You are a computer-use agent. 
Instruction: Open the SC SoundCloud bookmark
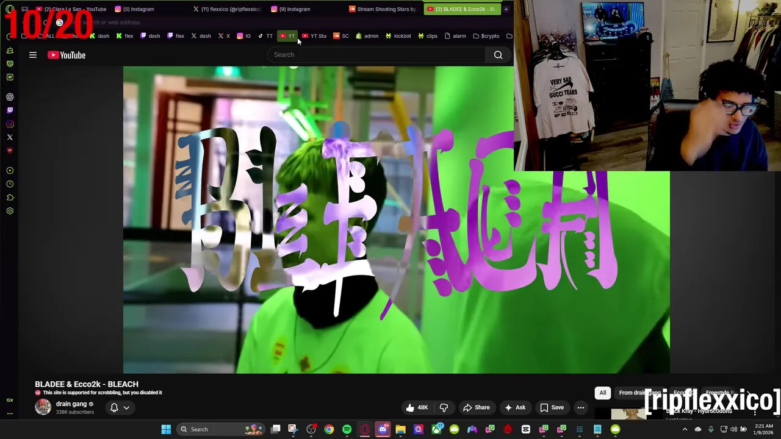(x=341, y=36)
